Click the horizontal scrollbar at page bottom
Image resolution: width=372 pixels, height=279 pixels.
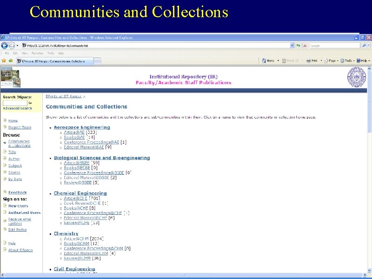tap(184, 275)
